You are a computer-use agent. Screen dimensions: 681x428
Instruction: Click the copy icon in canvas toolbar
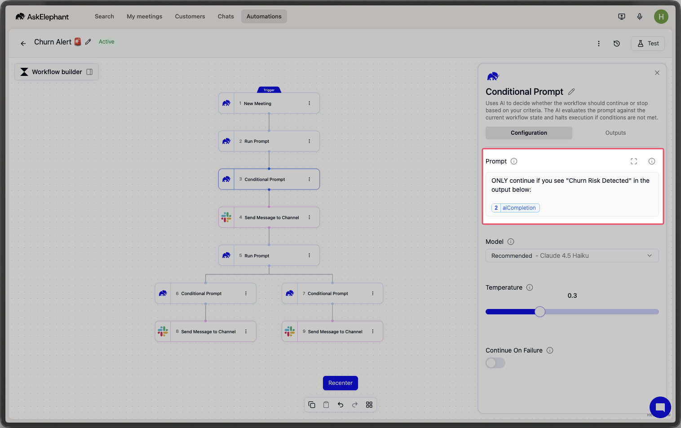click(x=312, y=405)
